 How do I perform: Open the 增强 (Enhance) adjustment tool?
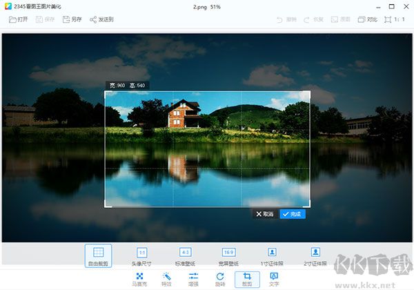(193, 279)
